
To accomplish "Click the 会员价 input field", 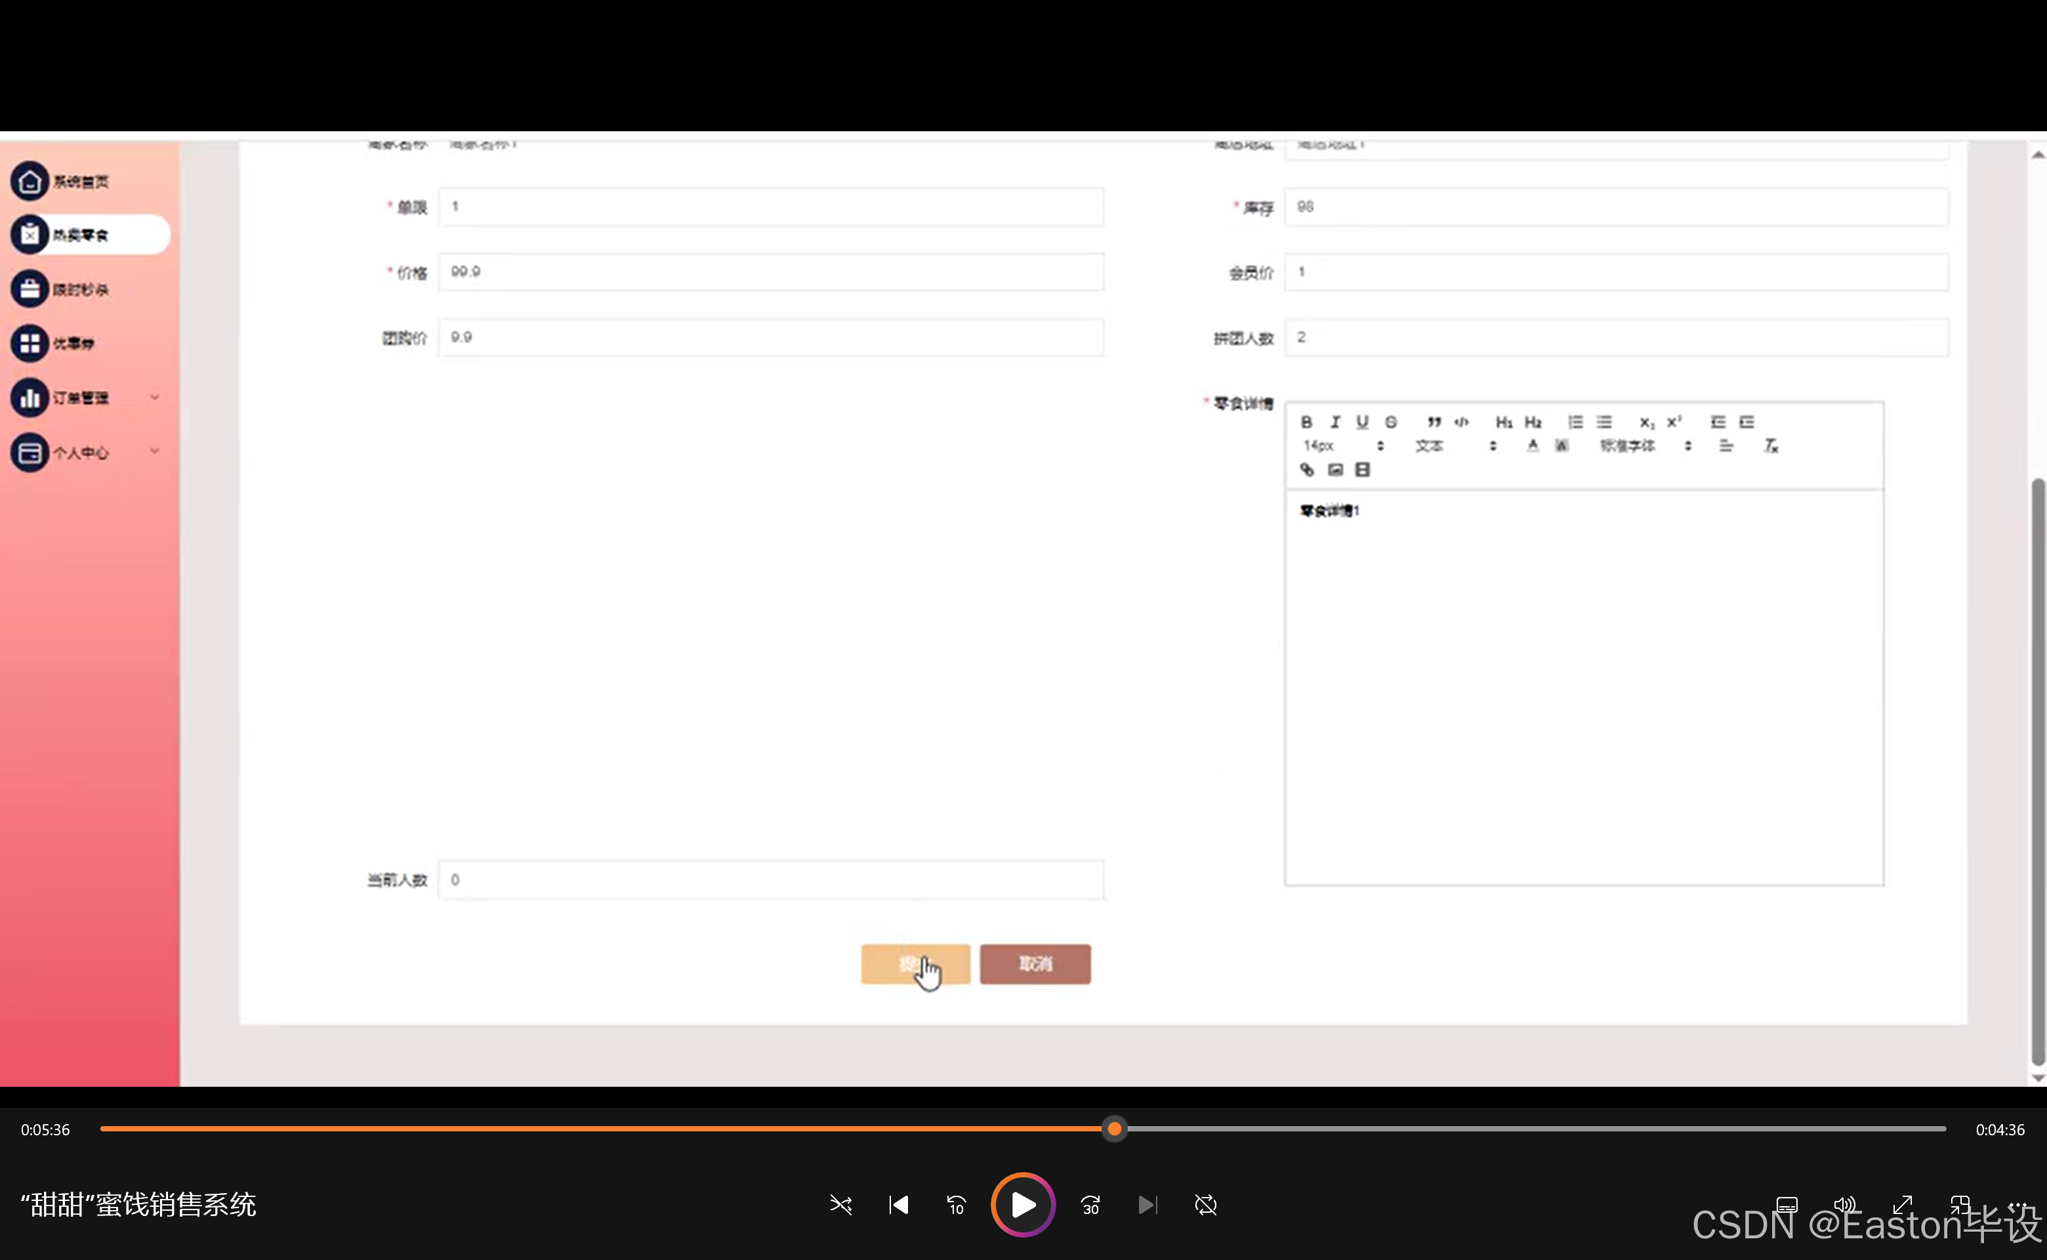I will click(x=1616, y=272).
